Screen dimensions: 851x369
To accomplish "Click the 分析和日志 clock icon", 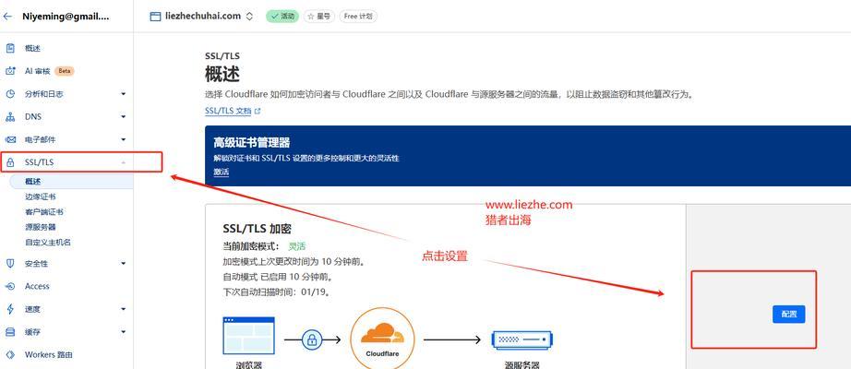I will [10, 94].
